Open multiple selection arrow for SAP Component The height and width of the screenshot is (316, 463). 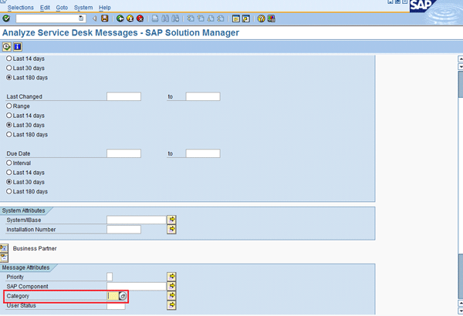171,286
